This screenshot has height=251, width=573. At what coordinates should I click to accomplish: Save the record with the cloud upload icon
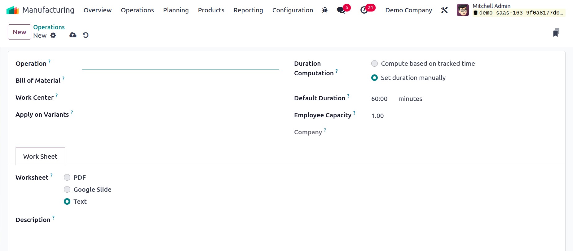73,35
